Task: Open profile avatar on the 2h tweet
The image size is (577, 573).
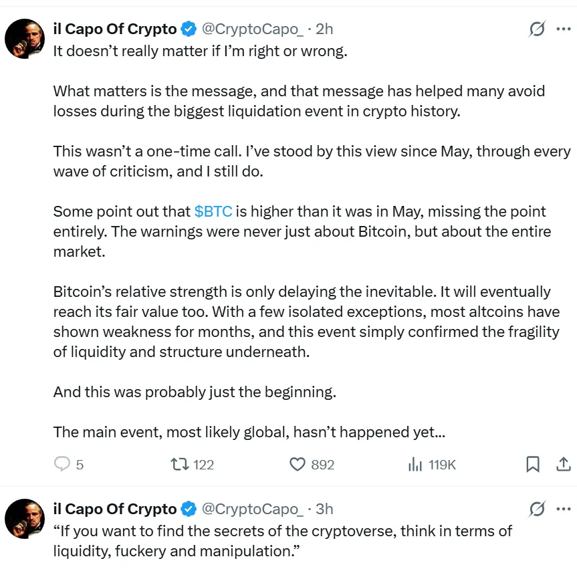Action: 25,39
